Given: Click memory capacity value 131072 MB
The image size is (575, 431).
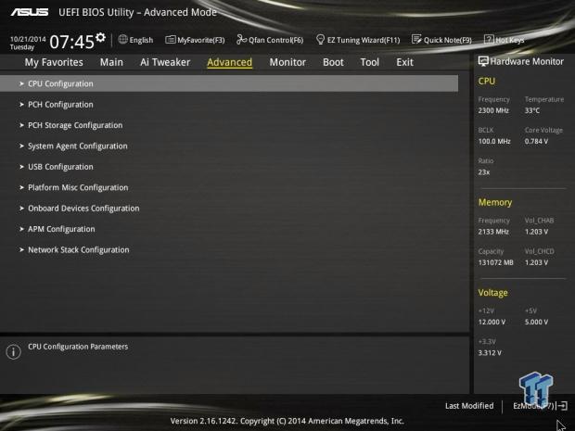Looking at the screenshot, I should tap(496, 263).
